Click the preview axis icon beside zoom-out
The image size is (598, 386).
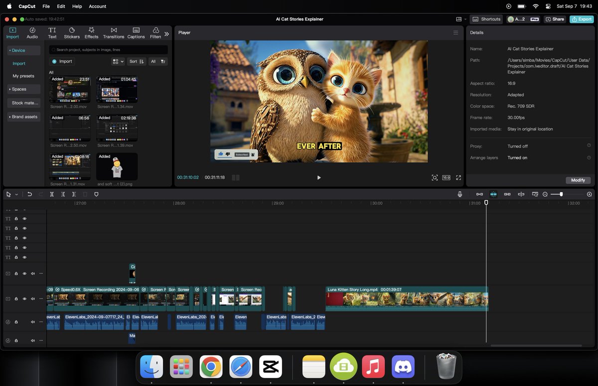(x=535, y=194)
